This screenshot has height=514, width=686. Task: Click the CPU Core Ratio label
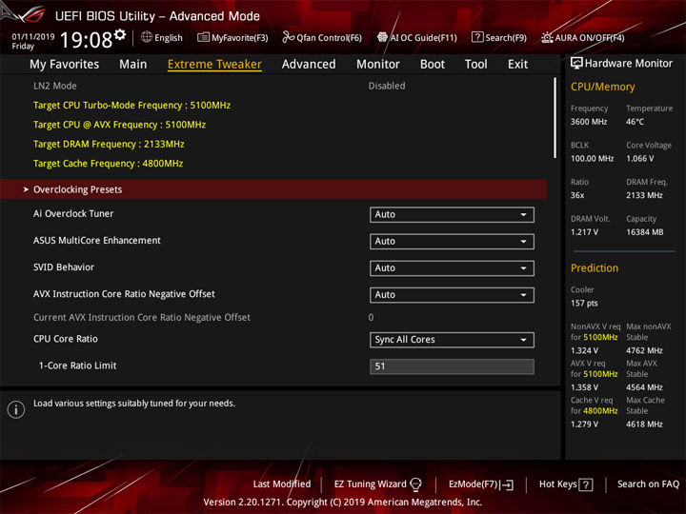(x=65, y=339)
